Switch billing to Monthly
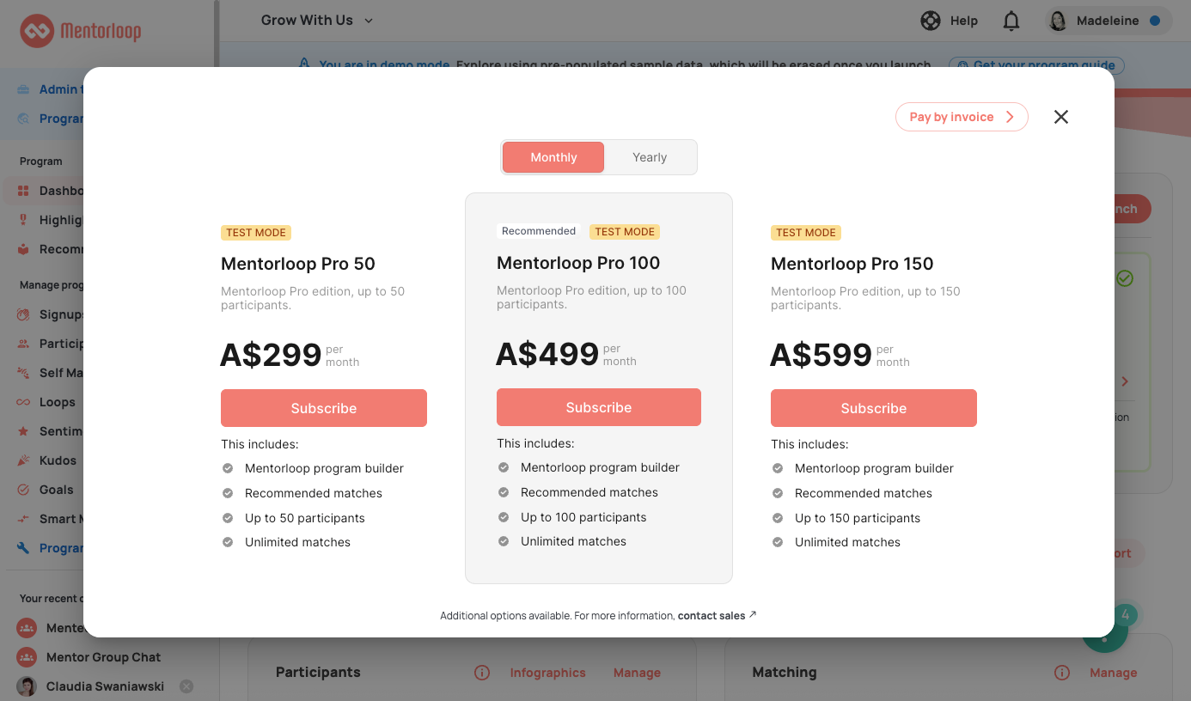 coord(553,157)
